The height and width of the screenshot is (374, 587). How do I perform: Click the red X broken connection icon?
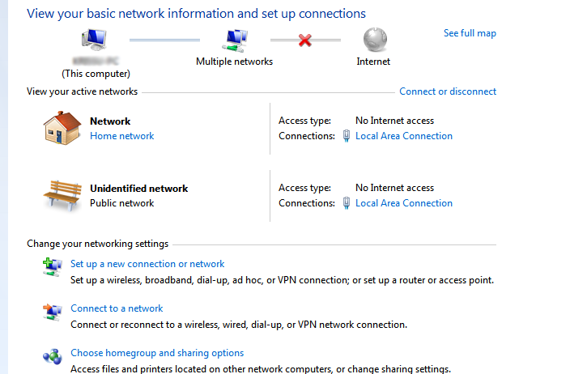click(305, 40)
